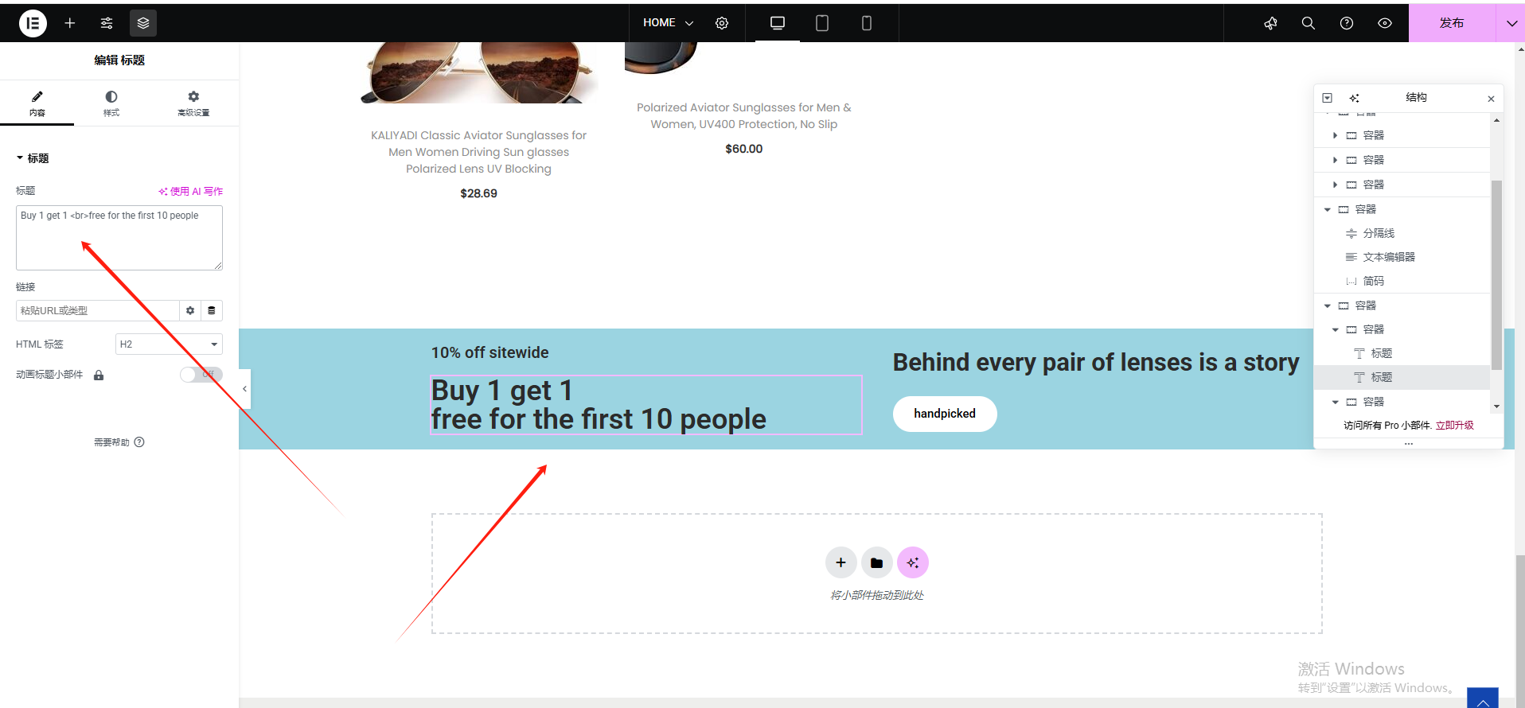
Task: Switch to mobile preview mode
Action: coord(867,23)
